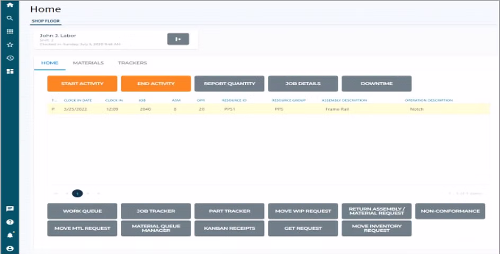Sort by OPR column header
500x254 pixels.
click(x=201, y=101)
